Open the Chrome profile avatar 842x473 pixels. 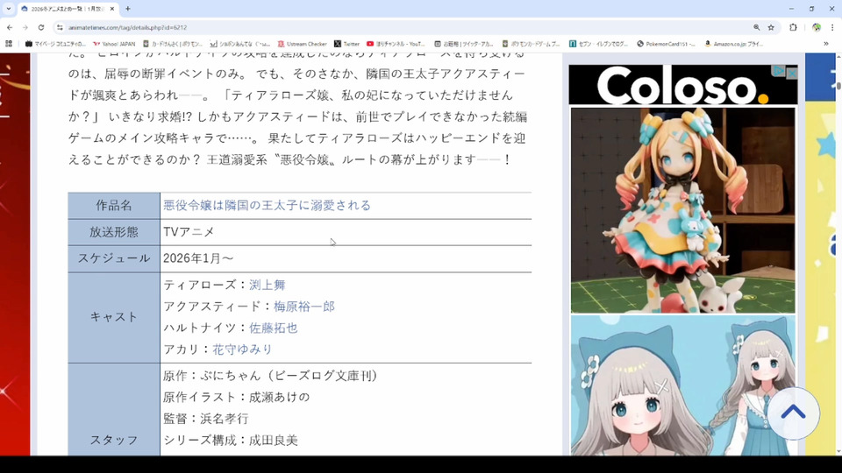coord(817,27)
